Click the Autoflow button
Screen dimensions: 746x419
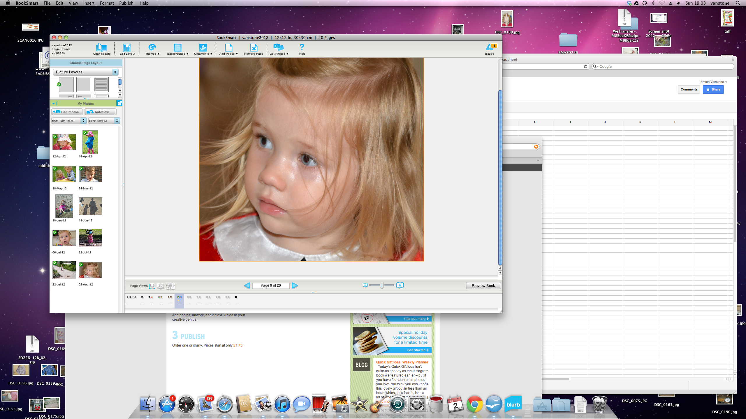tap(100, 112)
